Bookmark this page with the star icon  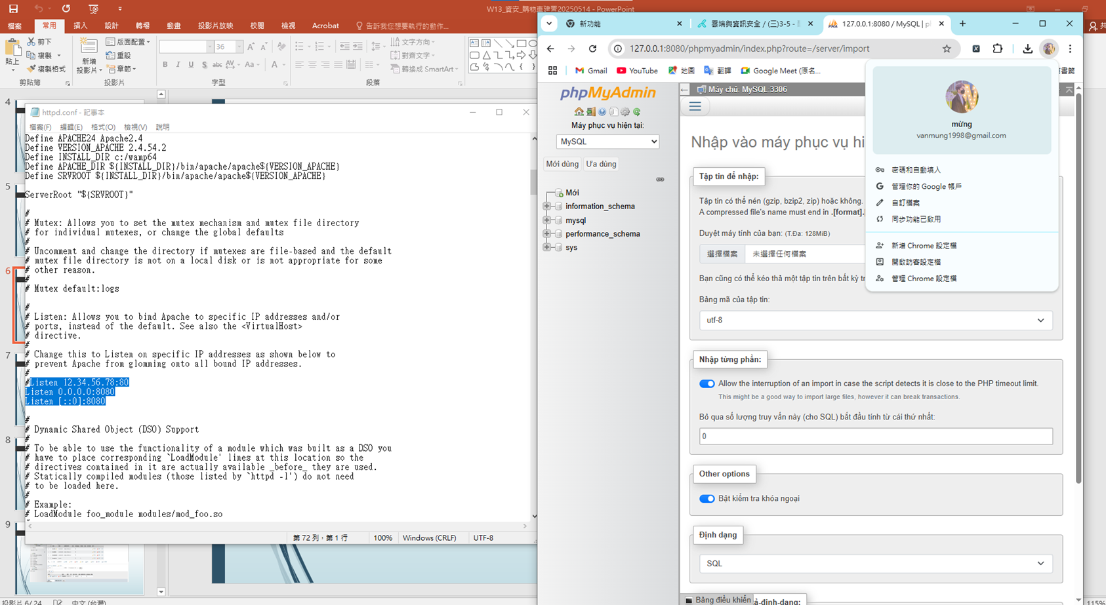pyautogui.click(x=947, y=49)
